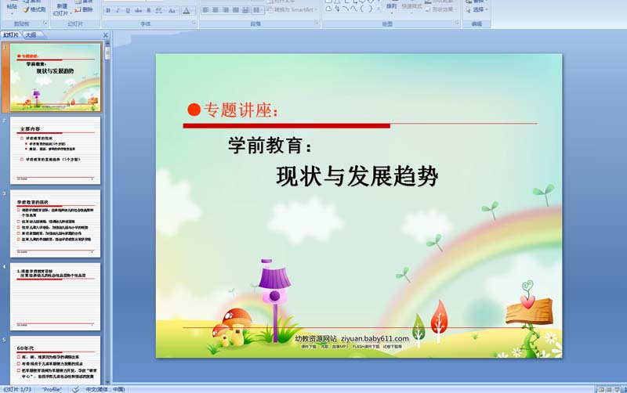Toggle center text alignment
This screenshot has height=393, width=627.
pyautogui.click(x=216, y=11)
